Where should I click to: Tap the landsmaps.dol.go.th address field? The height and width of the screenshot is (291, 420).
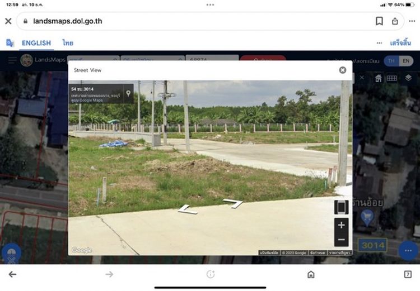point(68,21)
